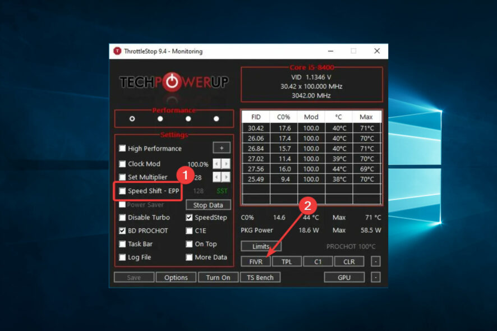The height and width of the screenshot is (331, 497).
Task: Enable the C1E checkbox
Action: click(189, 231)
